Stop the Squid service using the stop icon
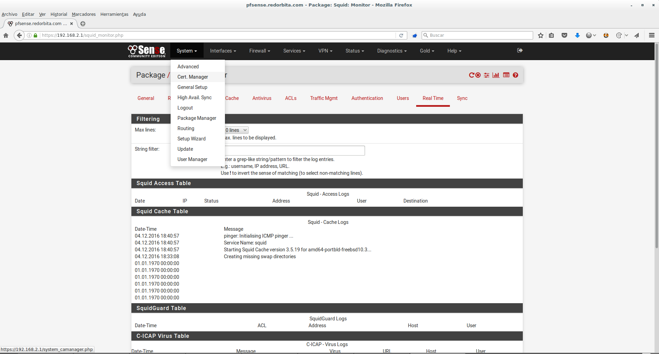 pos(478,75)
